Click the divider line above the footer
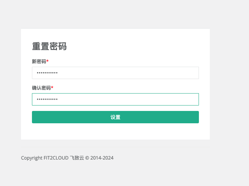 (115, 147)
